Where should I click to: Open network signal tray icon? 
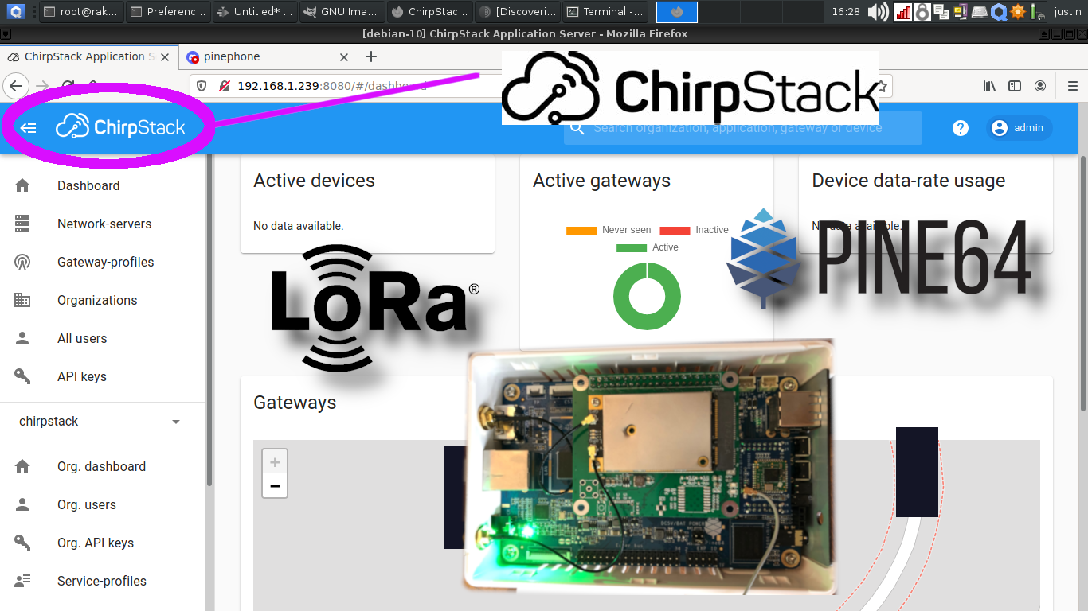point(903,12)
